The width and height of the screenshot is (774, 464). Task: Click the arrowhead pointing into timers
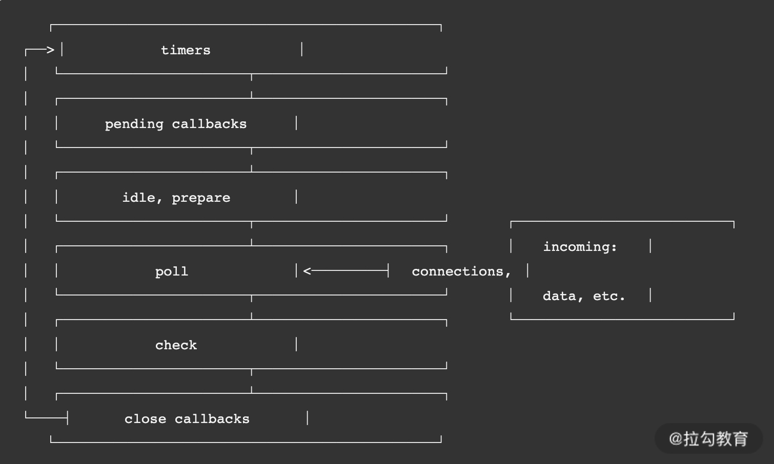point(50,50)
